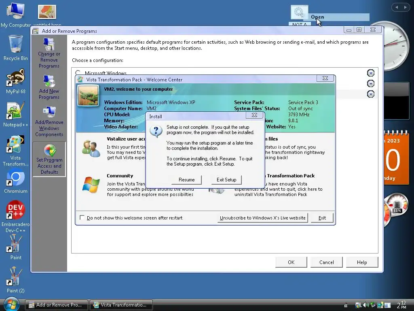This screenshot has height=311, width=414.
Task: Select Set Program Access and Defaults
Action: [x=49, y=159]
